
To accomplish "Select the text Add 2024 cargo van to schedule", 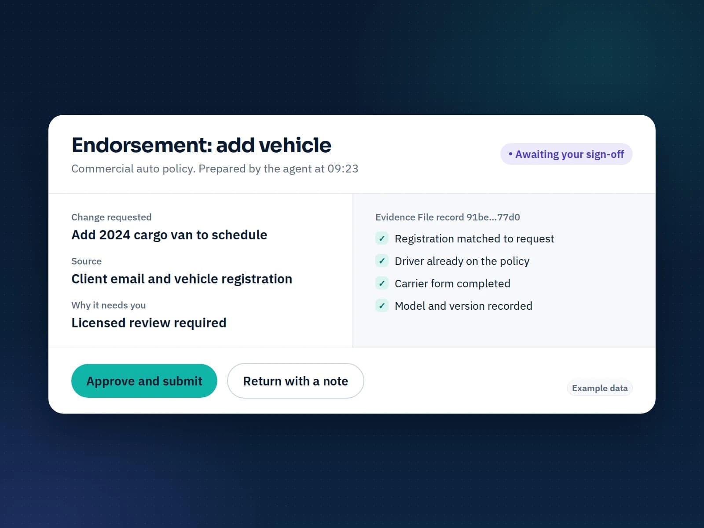I will click(x=169, y=235).
